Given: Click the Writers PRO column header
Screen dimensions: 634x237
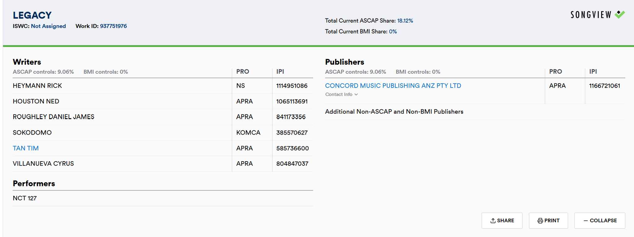Looking at the screenshot, I should [243, 71].
